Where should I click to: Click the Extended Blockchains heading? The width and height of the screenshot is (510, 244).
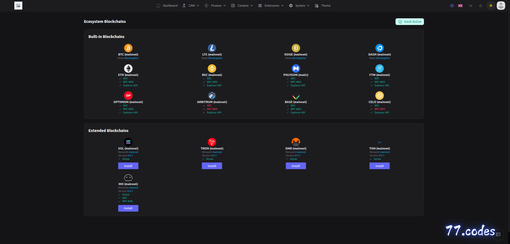[108, 131]
